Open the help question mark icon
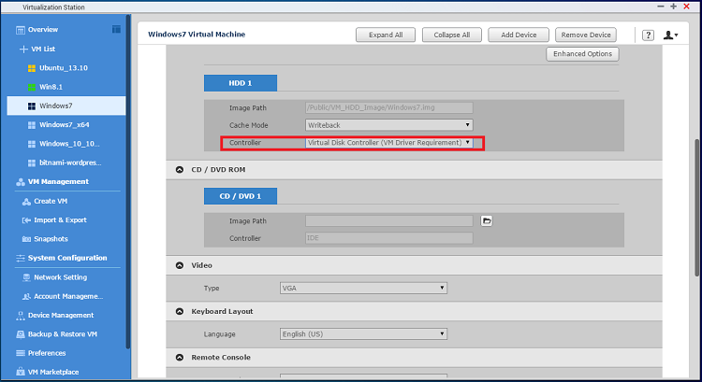 648,35
